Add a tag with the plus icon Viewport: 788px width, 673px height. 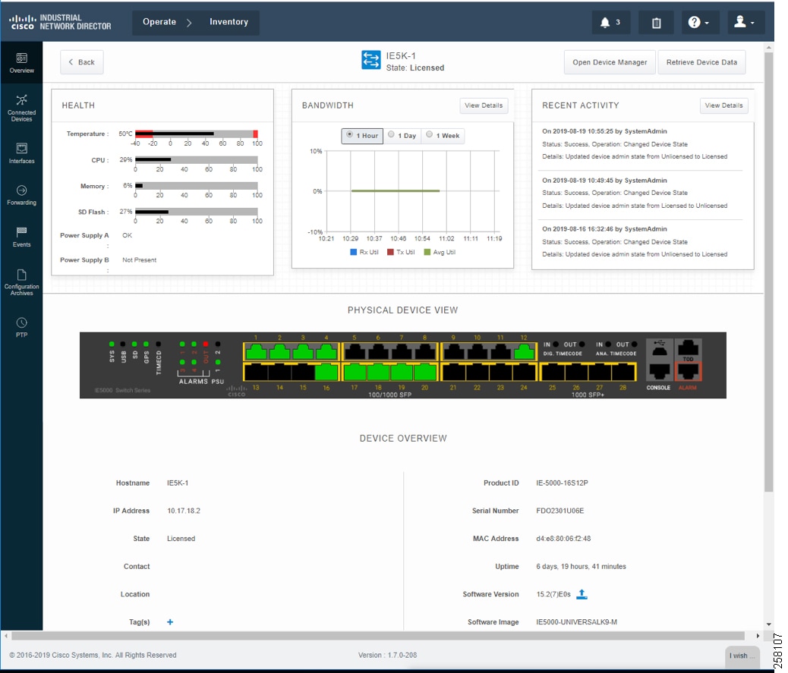click(170, 621)
